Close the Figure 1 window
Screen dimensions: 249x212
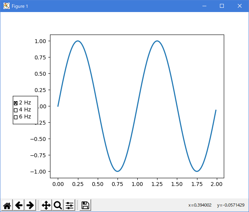tap(240, 6)
